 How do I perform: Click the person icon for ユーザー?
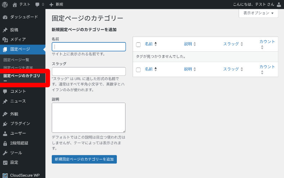[x=5, y=133]
